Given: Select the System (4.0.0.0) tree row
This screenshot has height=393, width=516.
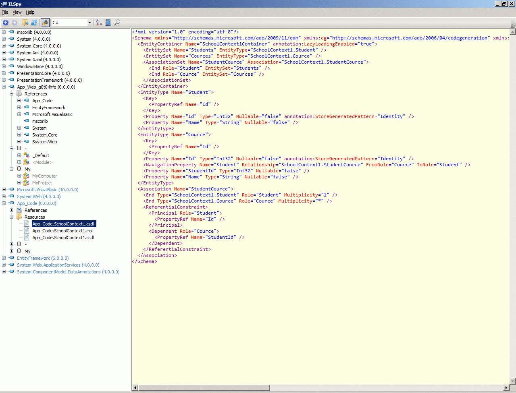Looking at the screenshot, I should coord(33,39).
